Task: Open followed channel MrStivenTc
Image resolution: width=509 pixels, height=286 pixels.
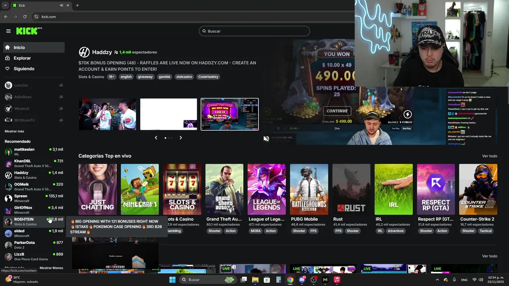Action: [34, 120]
